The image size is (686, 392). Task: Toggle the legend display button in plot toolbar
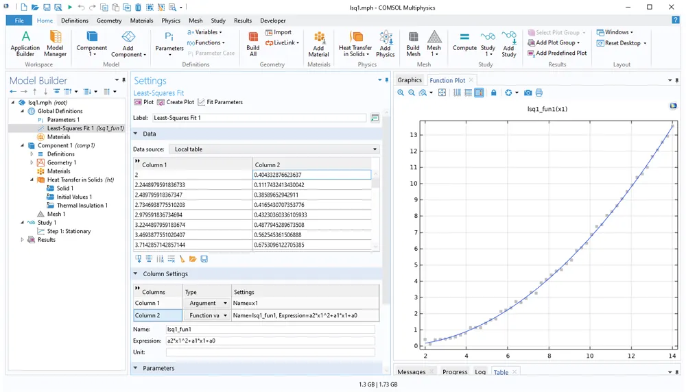(x=479, y=93)
